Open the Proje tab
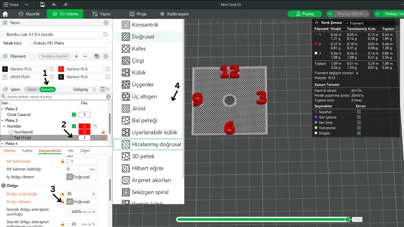404x227 pixels. point(138,14)
